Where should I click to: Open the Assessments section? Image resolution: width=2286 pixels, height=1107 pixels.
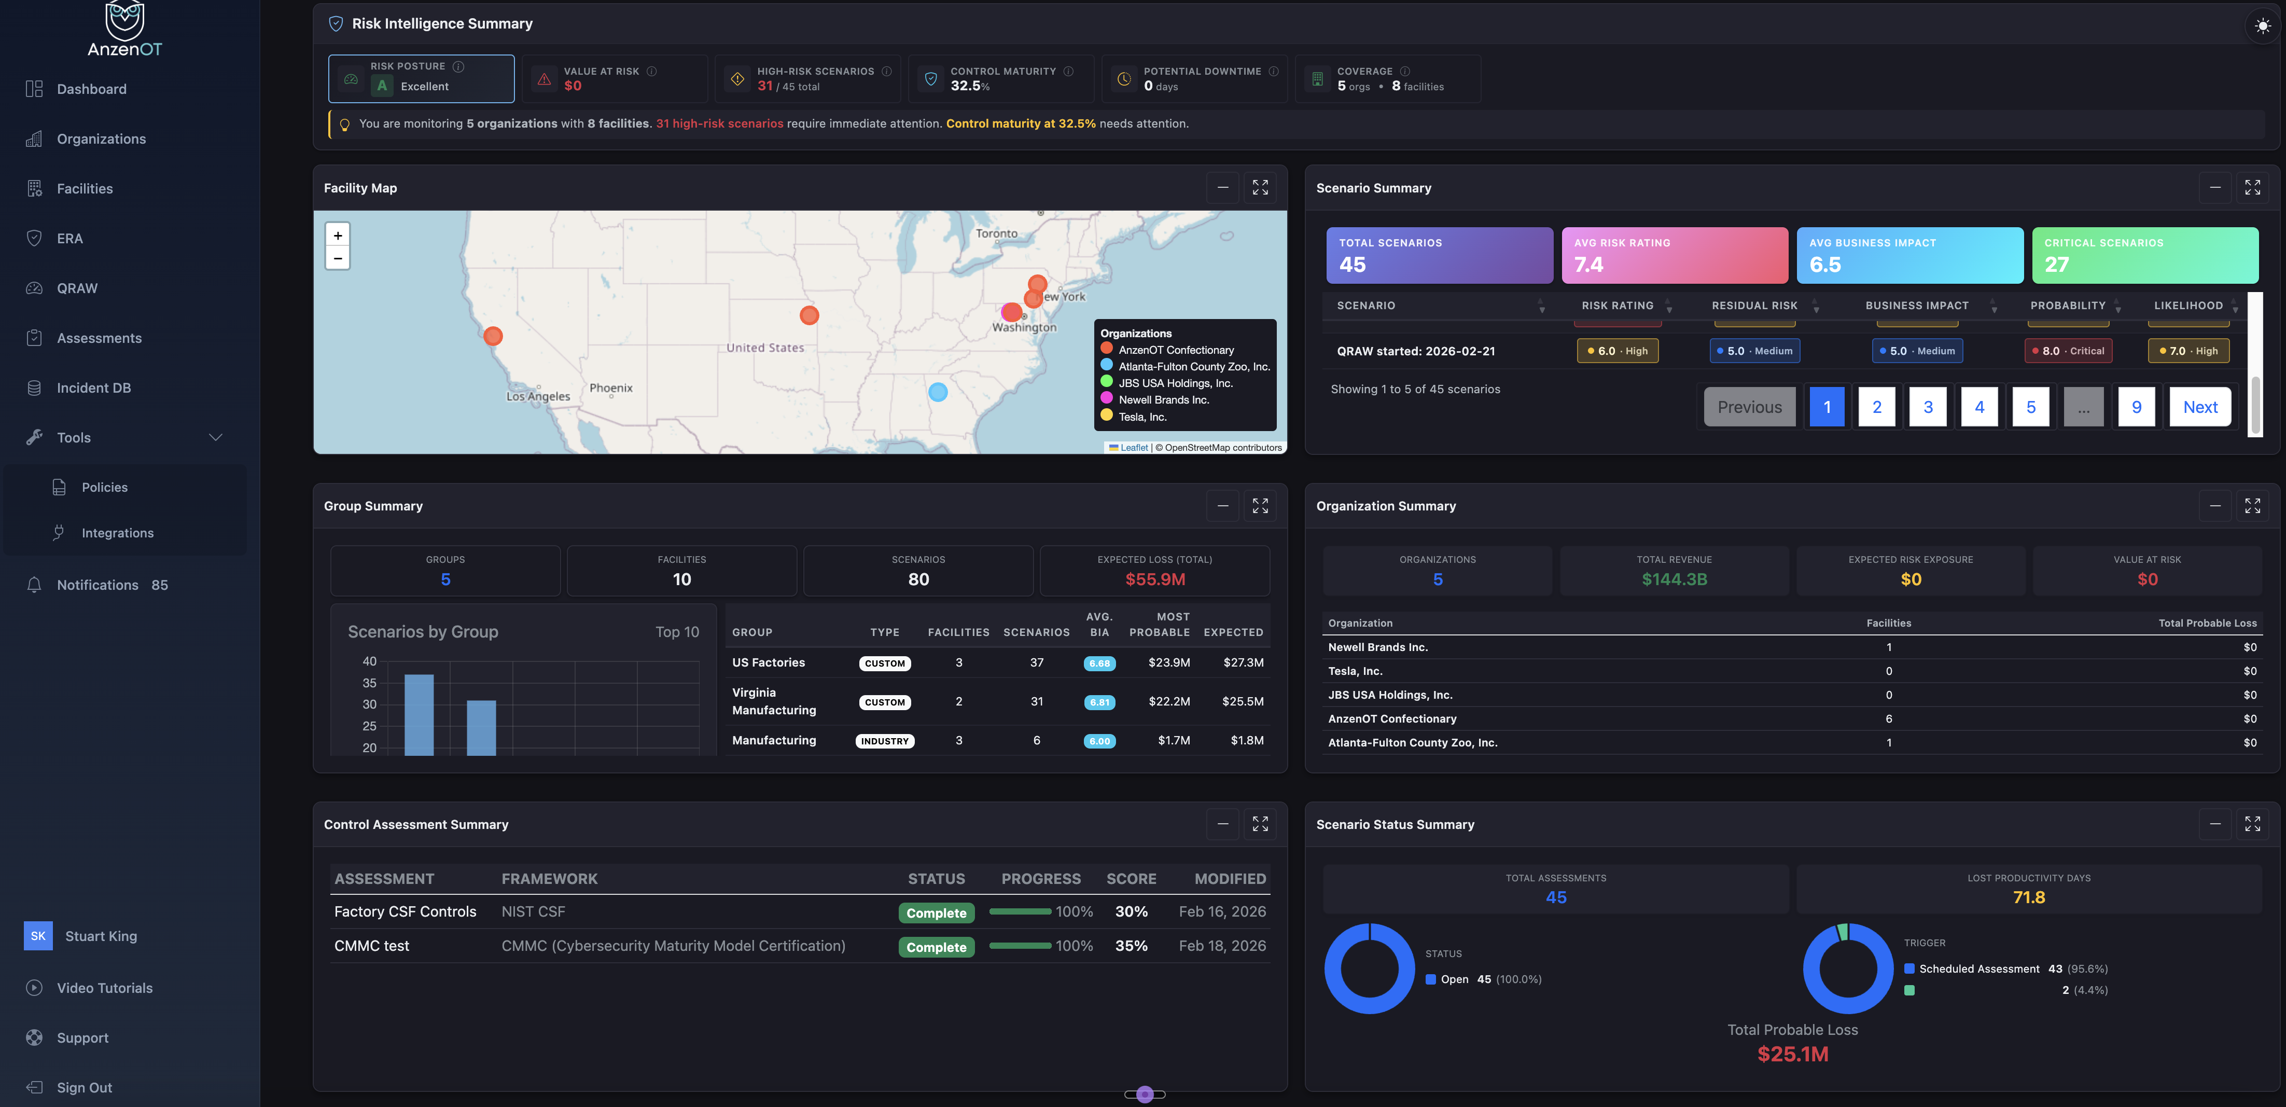pyautogui.click(x=97, y=337)
